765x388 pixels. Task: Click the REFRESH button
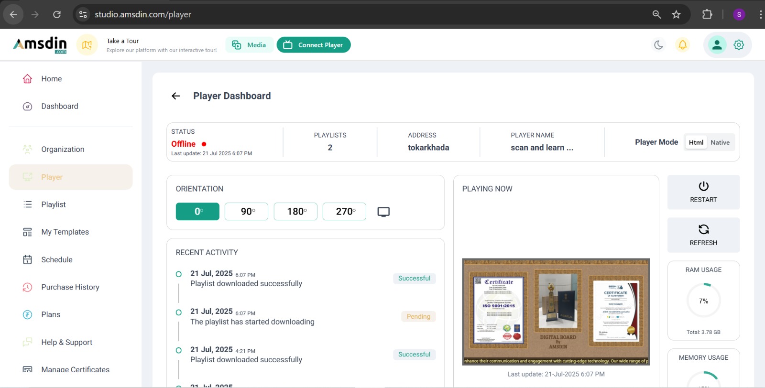pyautogui.click(x=703, y=235)
